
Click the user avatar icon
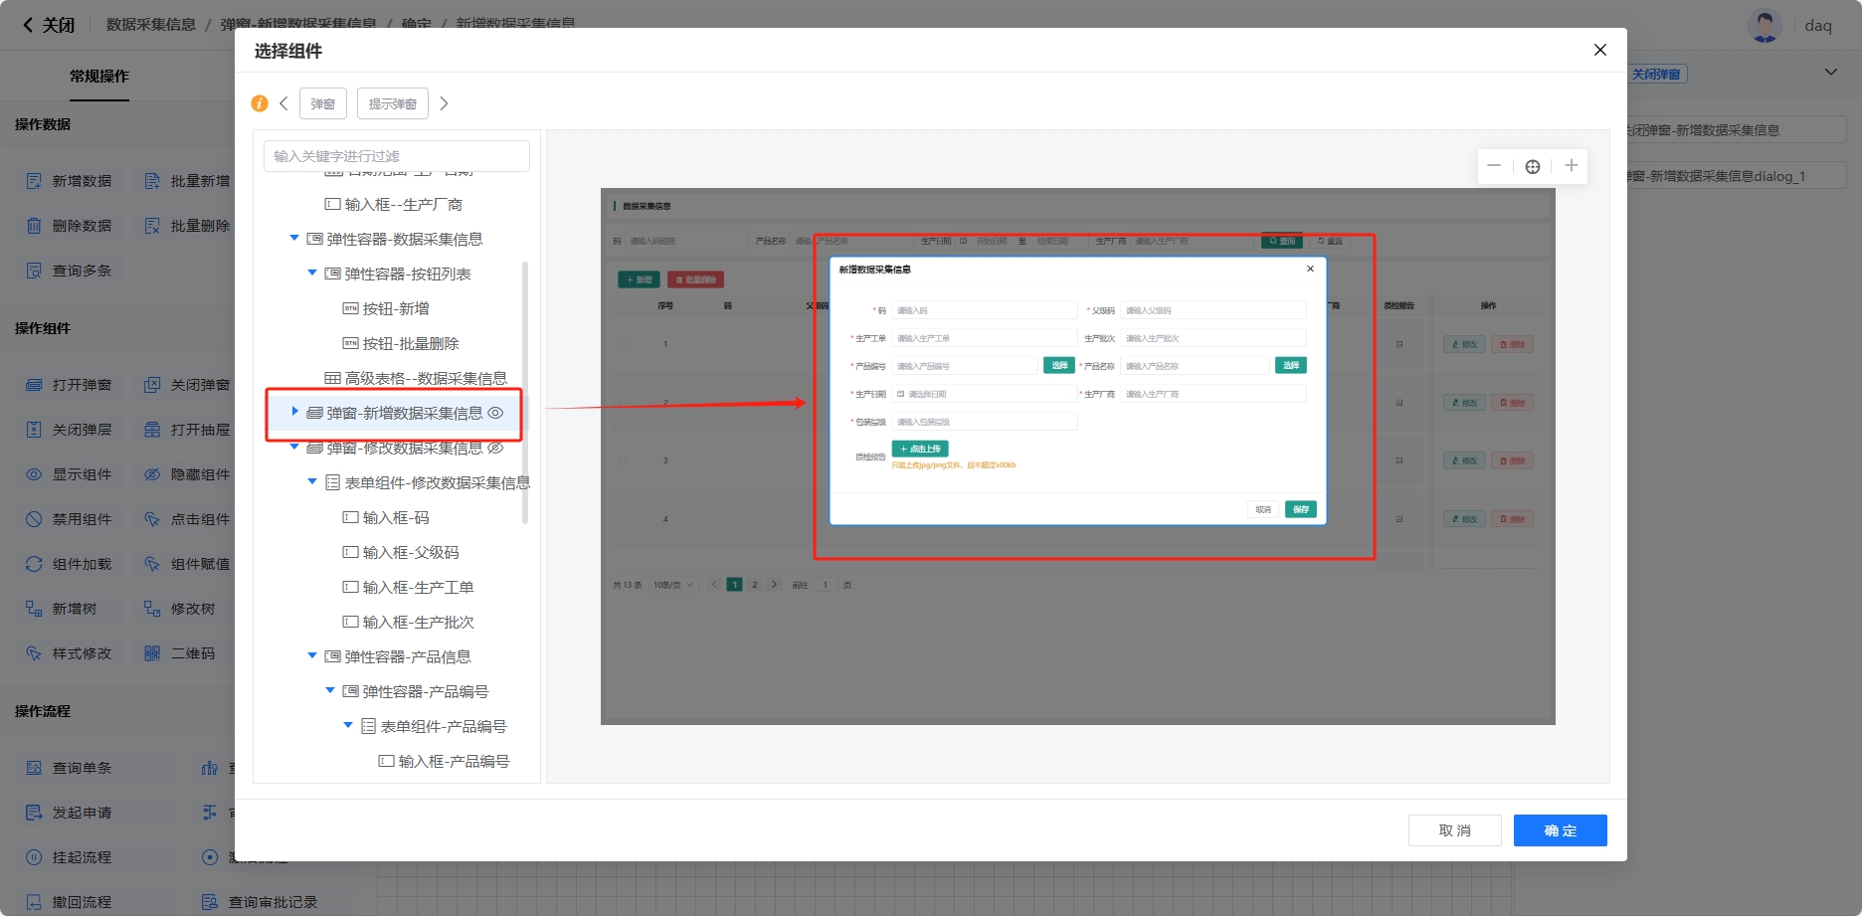click(1765, 26)
